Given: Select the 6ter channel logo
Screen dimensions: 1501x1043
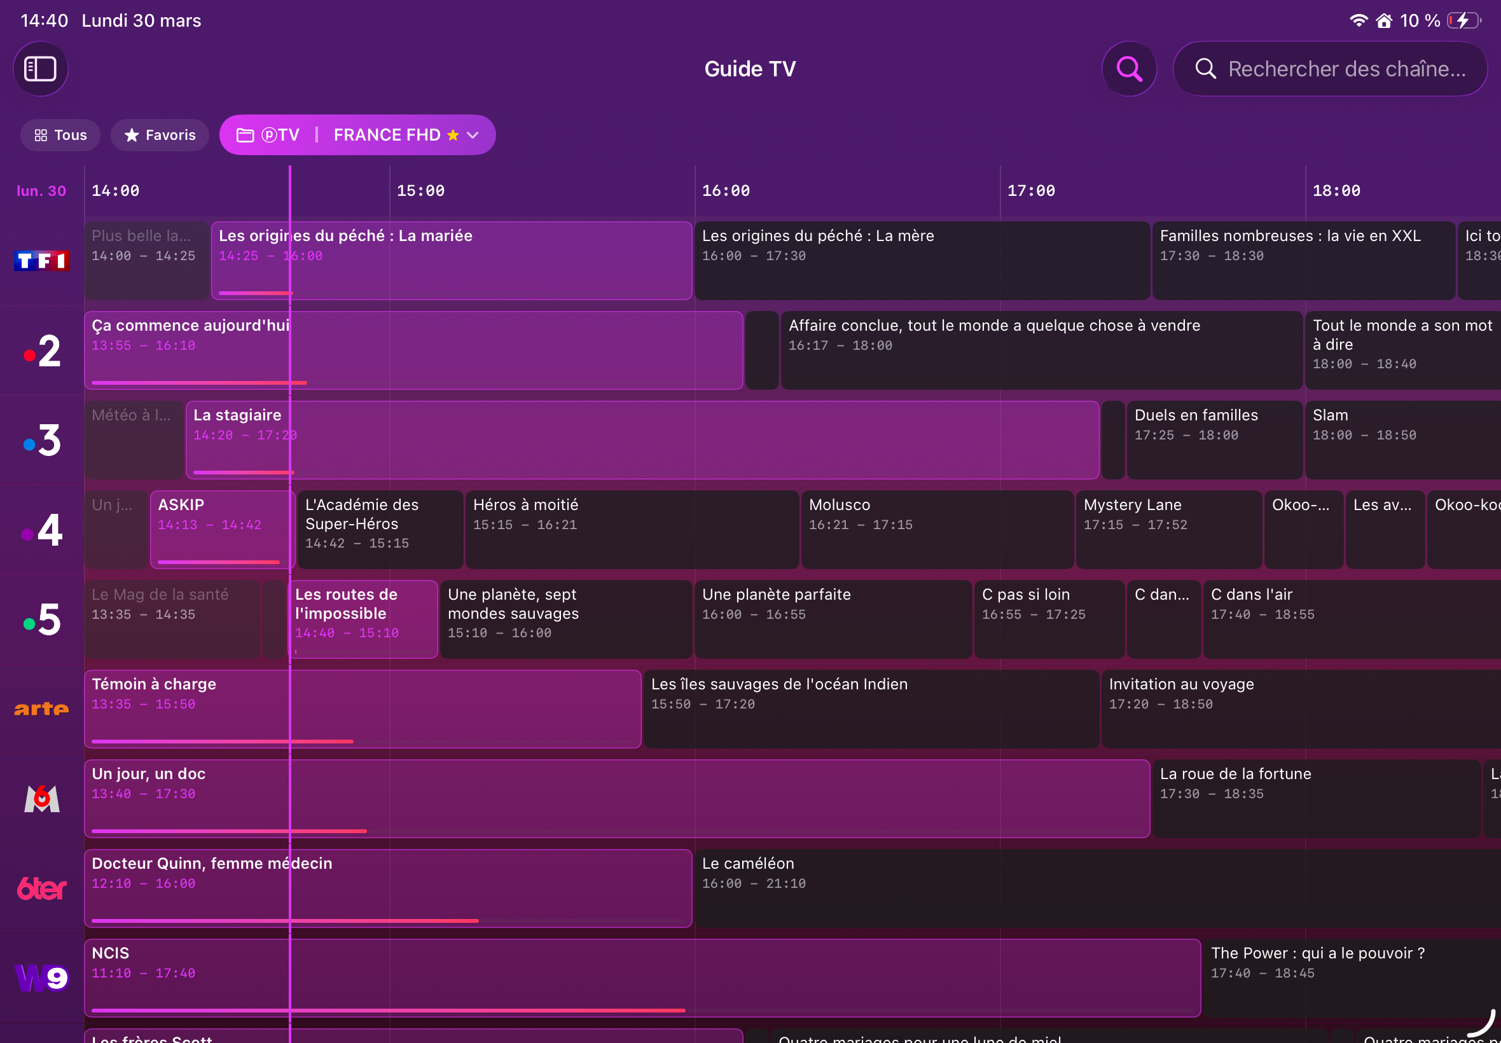Looking at the screenshot, I should point(41,888).
